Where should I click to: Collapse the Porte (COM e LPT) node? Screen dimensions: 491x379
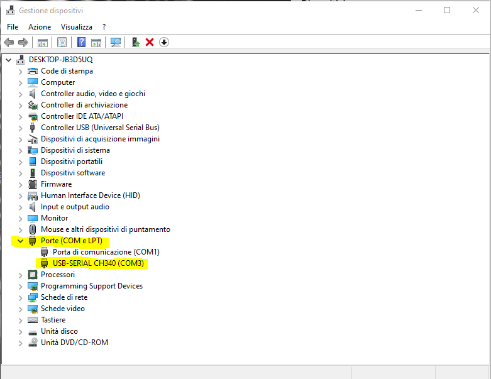[x=20, y=241]
